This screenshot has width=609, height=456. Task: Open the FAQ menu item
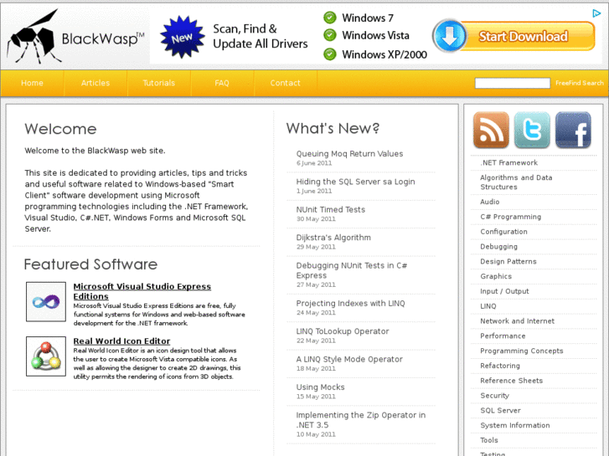click(x=222, y=83)
